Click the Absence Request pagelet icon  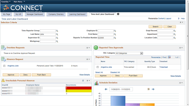click(x=3, y=59)
